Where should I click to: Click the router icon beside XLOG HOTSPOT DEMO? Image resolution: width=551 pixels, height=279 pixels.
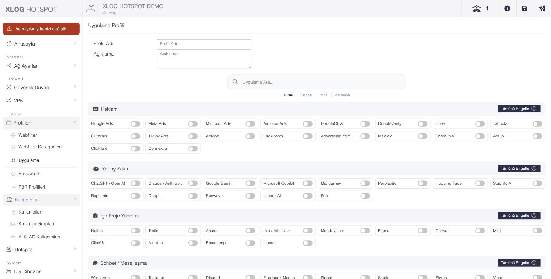[90, 9]
